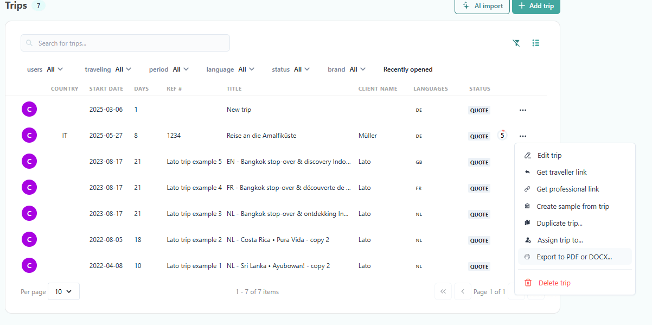Screen dimensions: 652x325
Task: Open three-dots menu for New trip row
Action: tap(522, 110)
